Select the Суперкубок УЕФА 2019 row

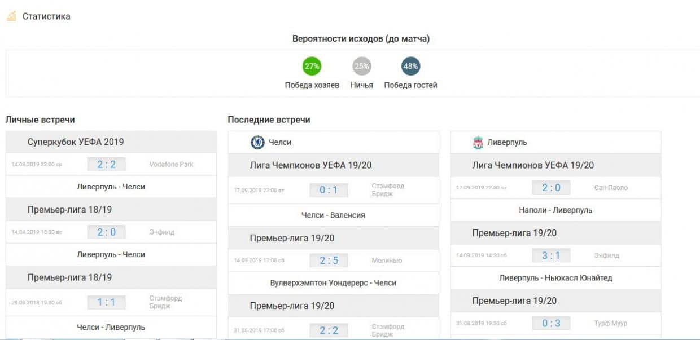click(111, 142)
